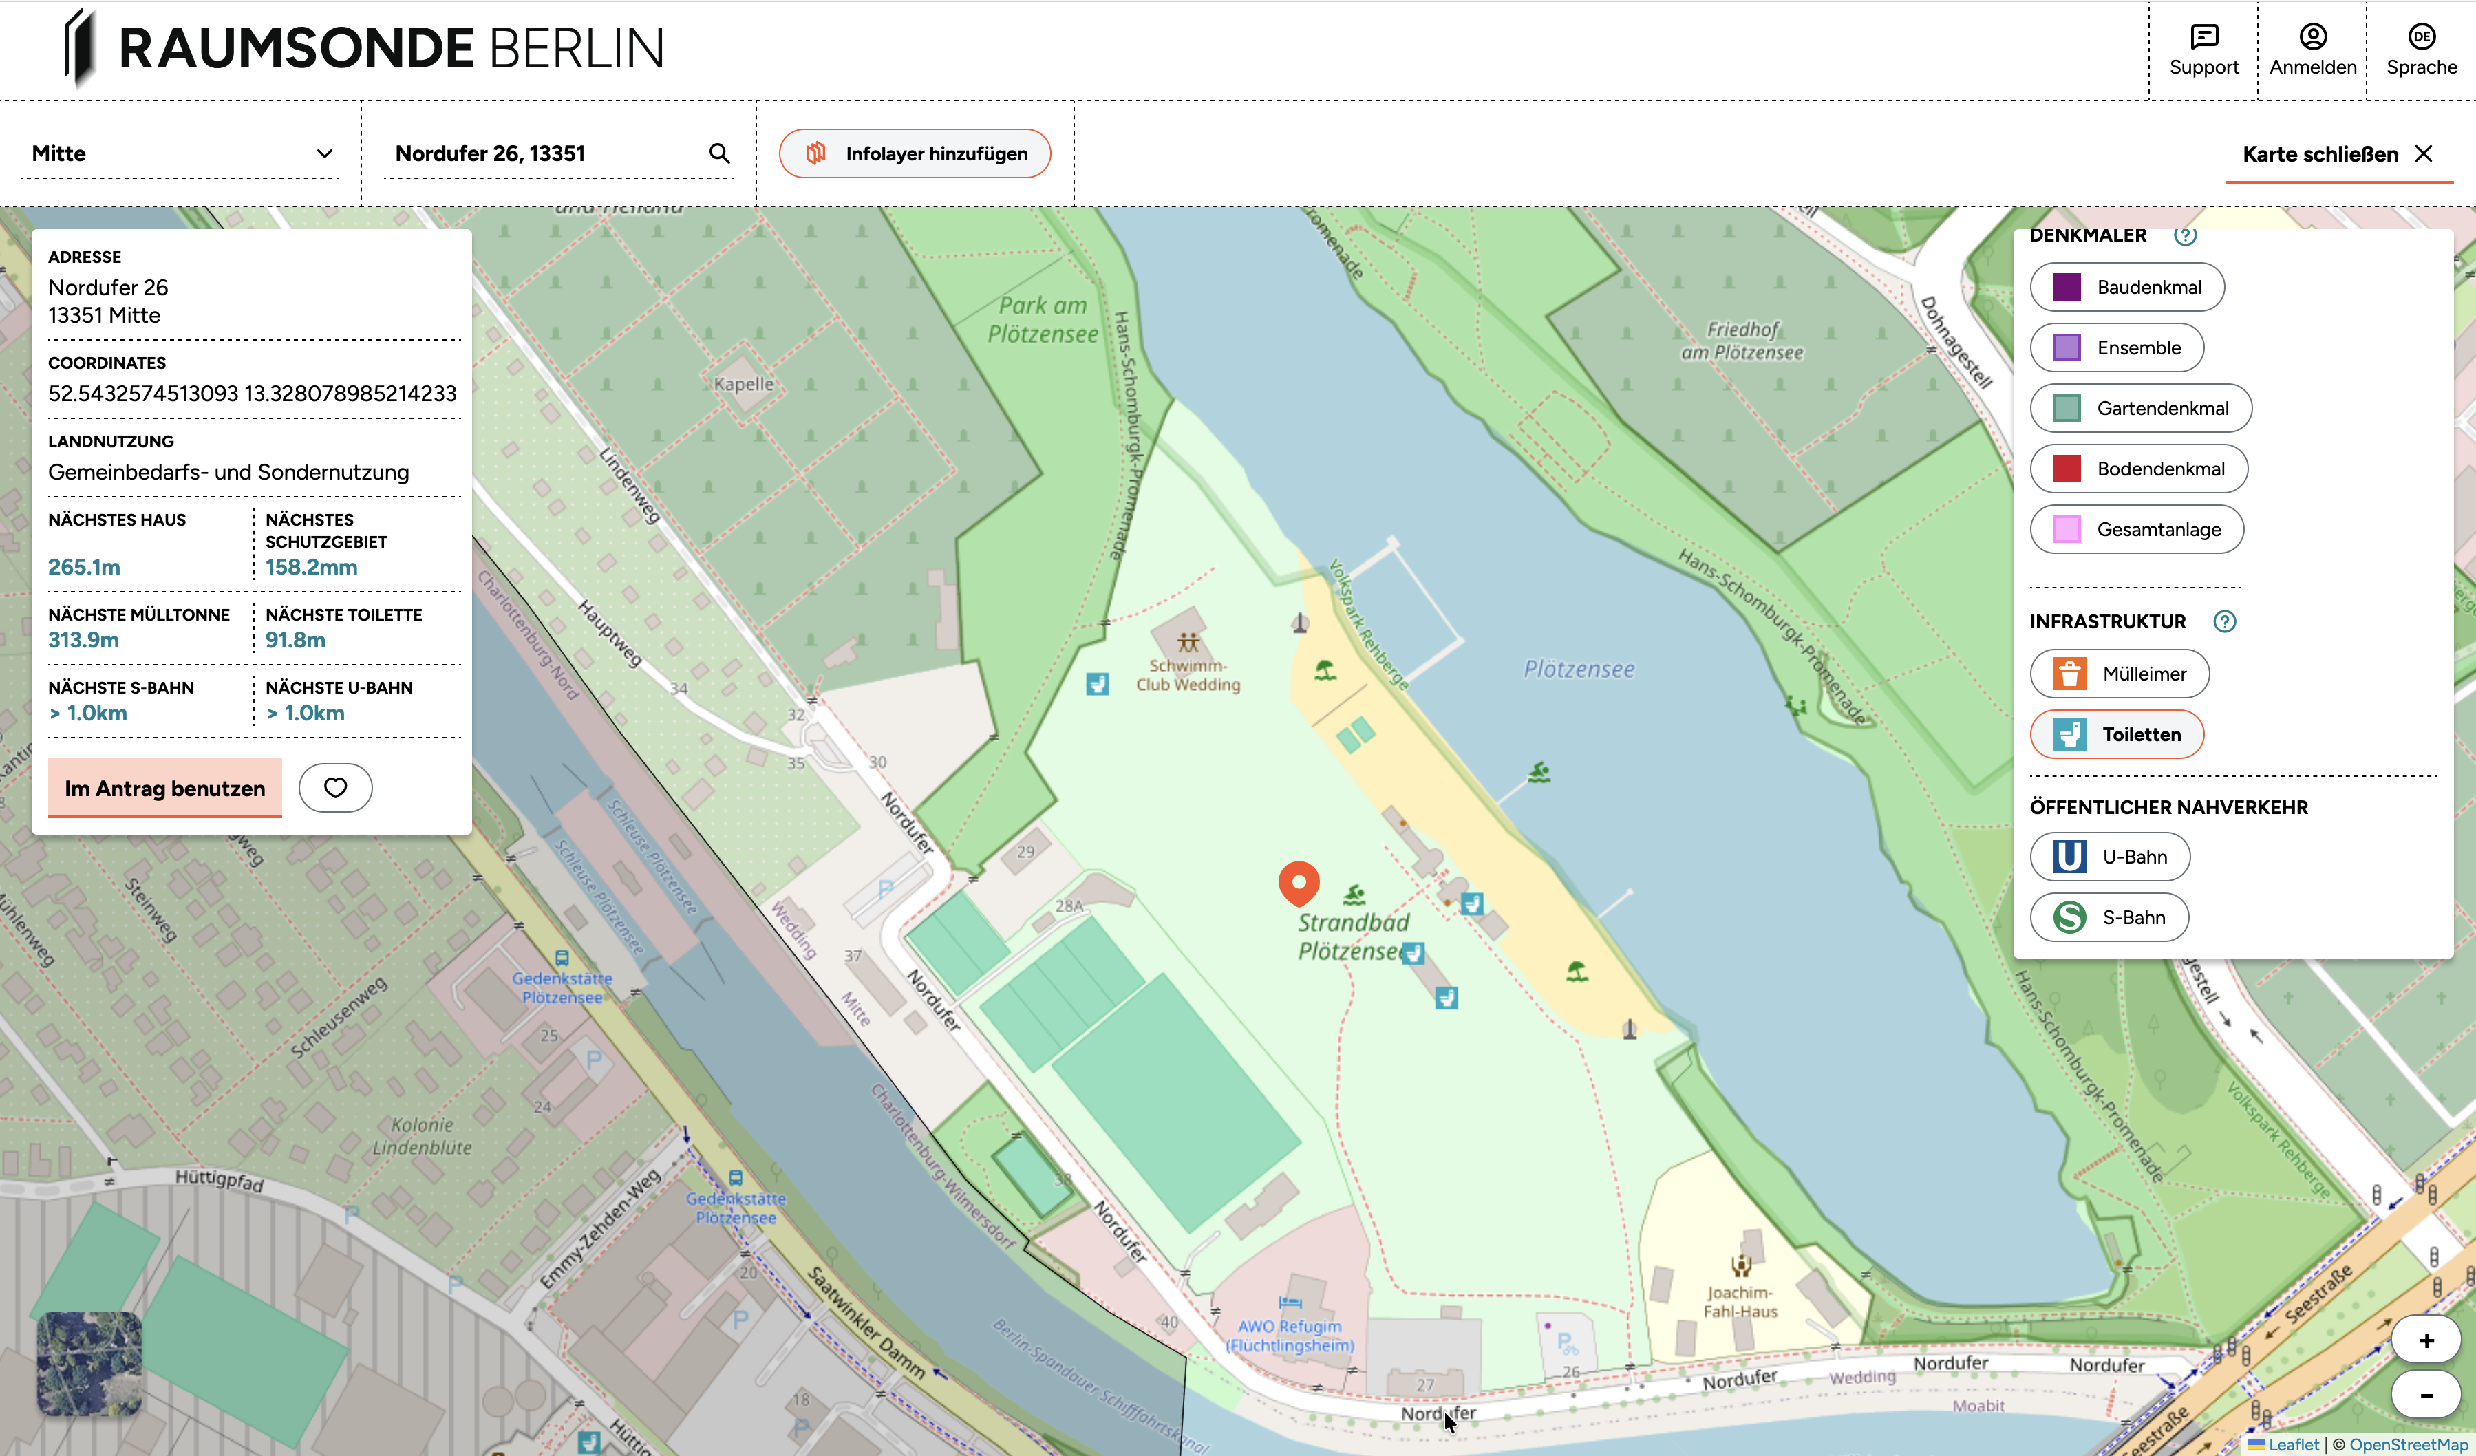
Task: Click the OpenStreetMap attribution link
Action: tap(2409, 1444)
